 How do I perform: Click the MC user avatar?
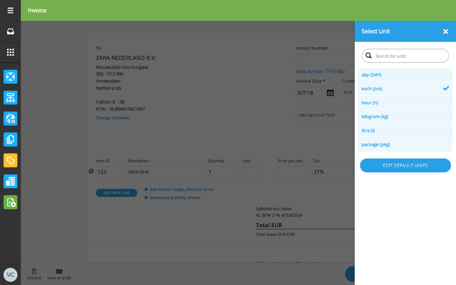pos(11,275)
